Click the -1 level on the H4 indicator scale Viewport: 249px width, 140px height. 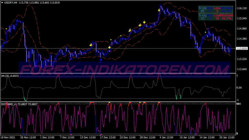pos(237,100)
